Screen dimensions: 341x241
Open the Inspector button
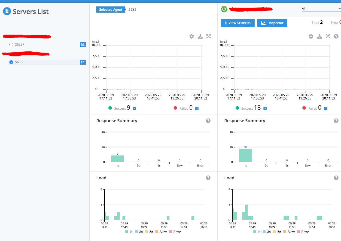272,23
